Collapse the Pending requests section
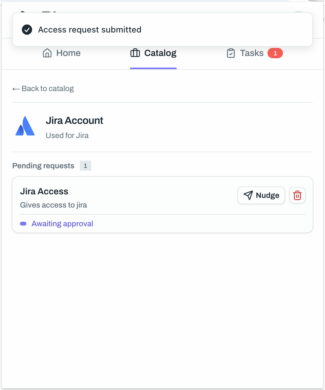325x390 pixels. click(43, 165)
